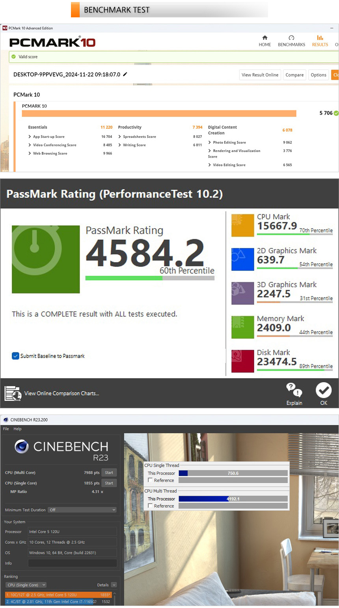Select the Core i7-1165G7 ranking row
This screenshot has width=339, height=608.
[x=58, y=602]
